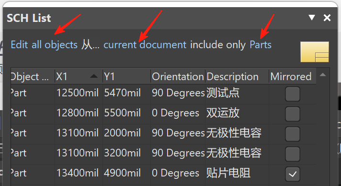The width and height of the screenshot is (341, 186).
Task: Select the orientation cell of the 贴片电阻 row
Action: click(178, 174)
